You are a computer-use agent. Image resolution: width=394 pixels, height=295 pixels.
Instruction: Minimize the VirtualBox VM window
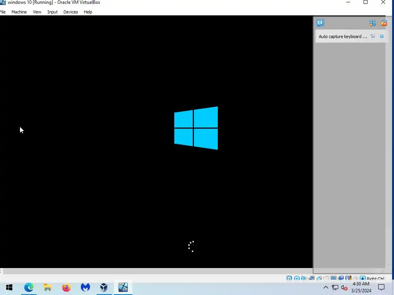348,2
